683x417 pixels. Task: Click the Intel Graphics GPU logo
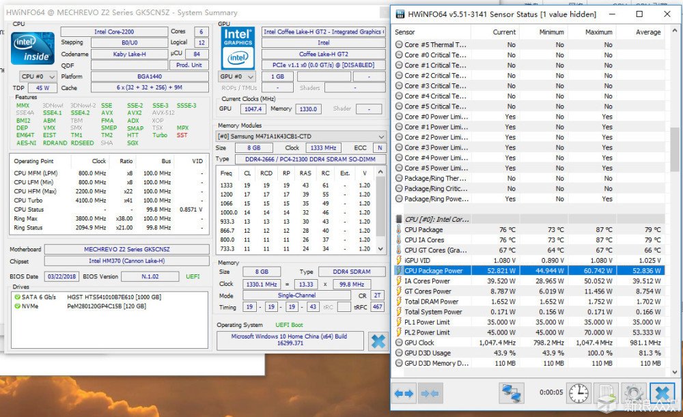[x=238, y=47]
